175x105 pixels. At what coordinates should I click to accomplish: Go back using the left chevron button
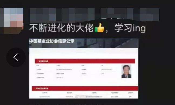pos(16,57)
